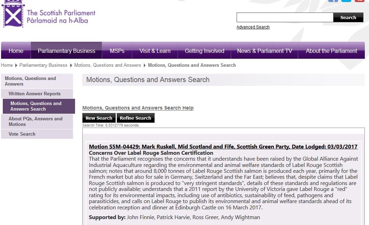Navigate to Getting Involved

pyautogui.click(x=204, y=51)
